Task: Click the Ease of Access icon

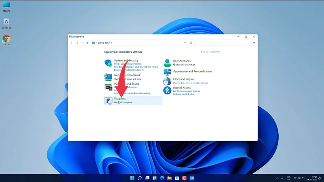Action: click(x=167, y=89)
